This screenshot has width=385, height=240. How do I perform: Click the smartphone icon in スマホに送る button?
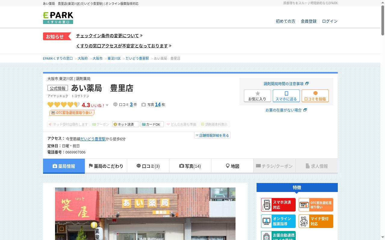coord(286,93)
